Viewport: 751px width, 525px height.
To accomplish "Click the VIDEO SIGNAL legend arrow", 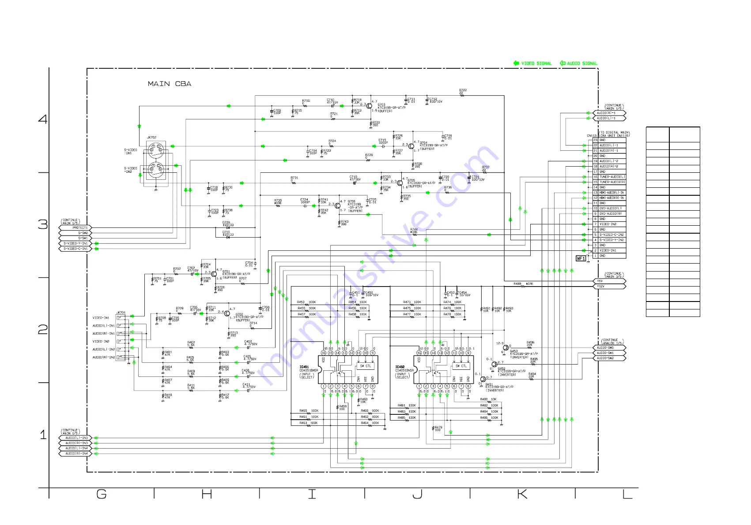I will click(516, 63).
